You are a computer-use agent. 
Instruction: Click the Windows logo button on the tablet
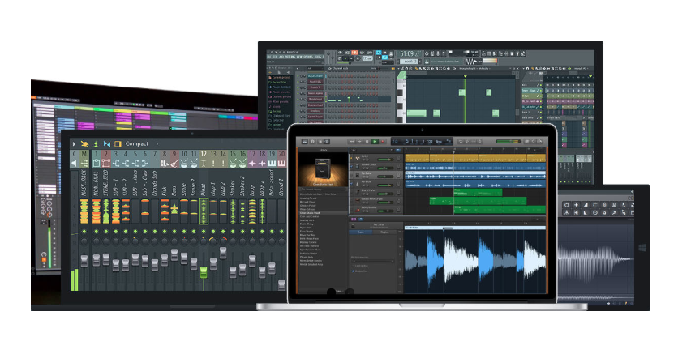[x=642, y=248]
